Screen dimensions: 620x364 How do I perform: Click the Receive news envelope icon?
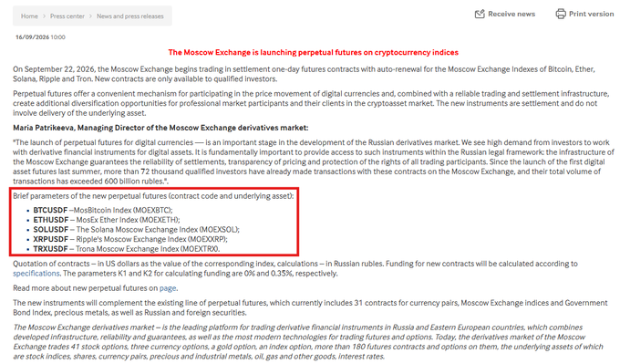480,14
